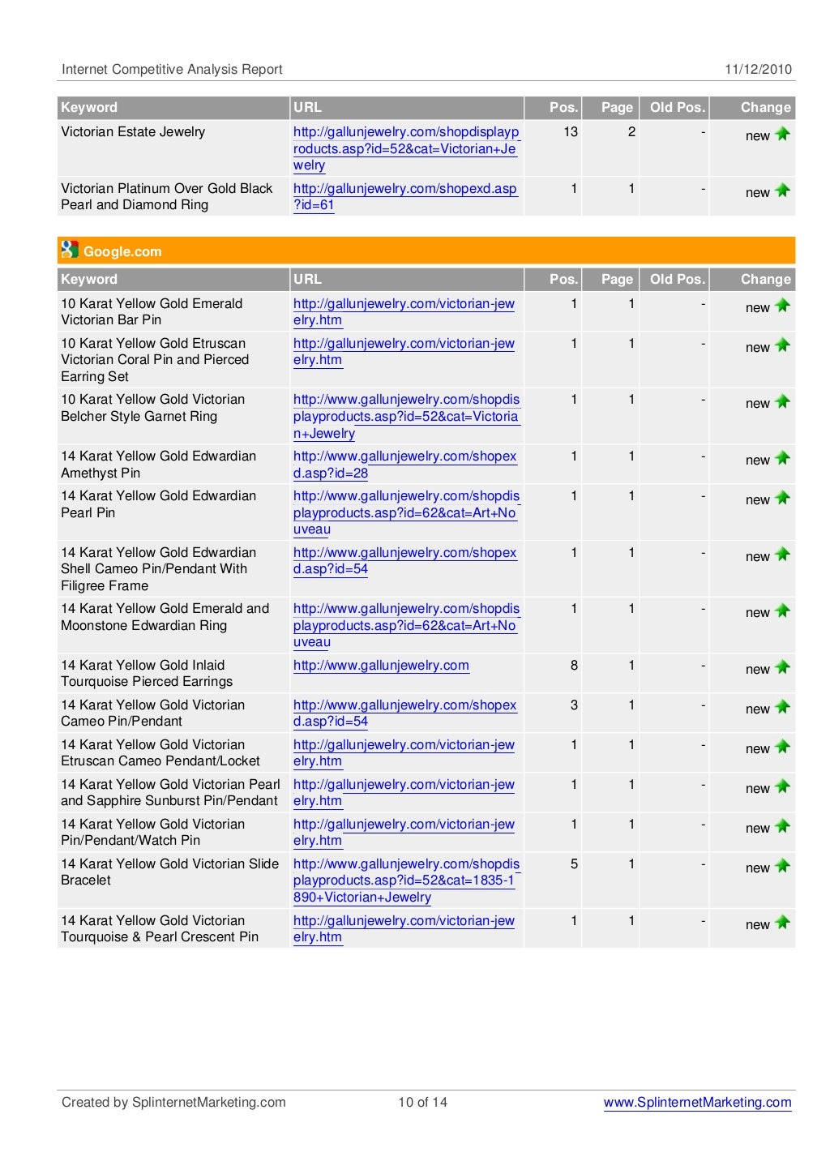Select page value 2 for Victorian Estate Jewelry
This screenshot has width=830, height=1174.
631,131
